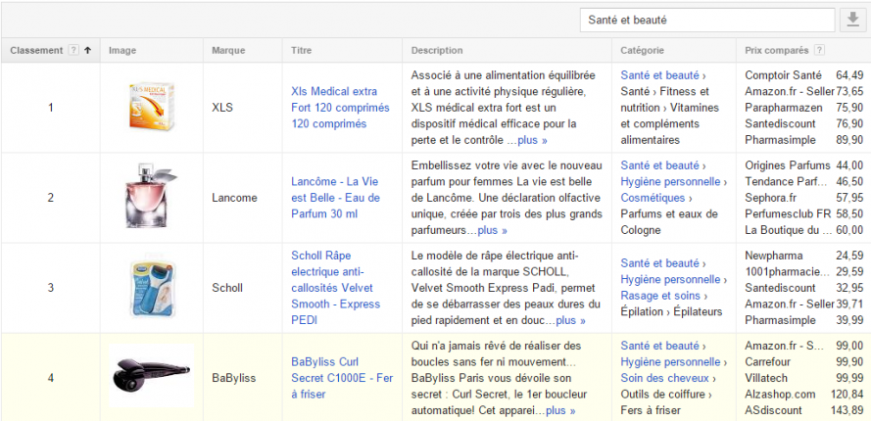
Task: Click the Prix comparés column header
Action: [777, 50]
